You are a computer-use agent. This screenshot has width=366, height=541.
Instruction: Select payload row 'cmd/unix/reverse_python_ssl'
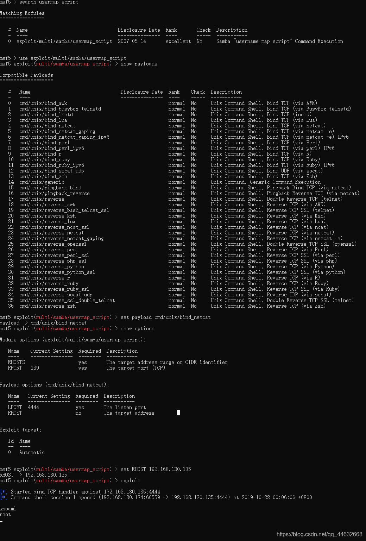pos(177,272)
